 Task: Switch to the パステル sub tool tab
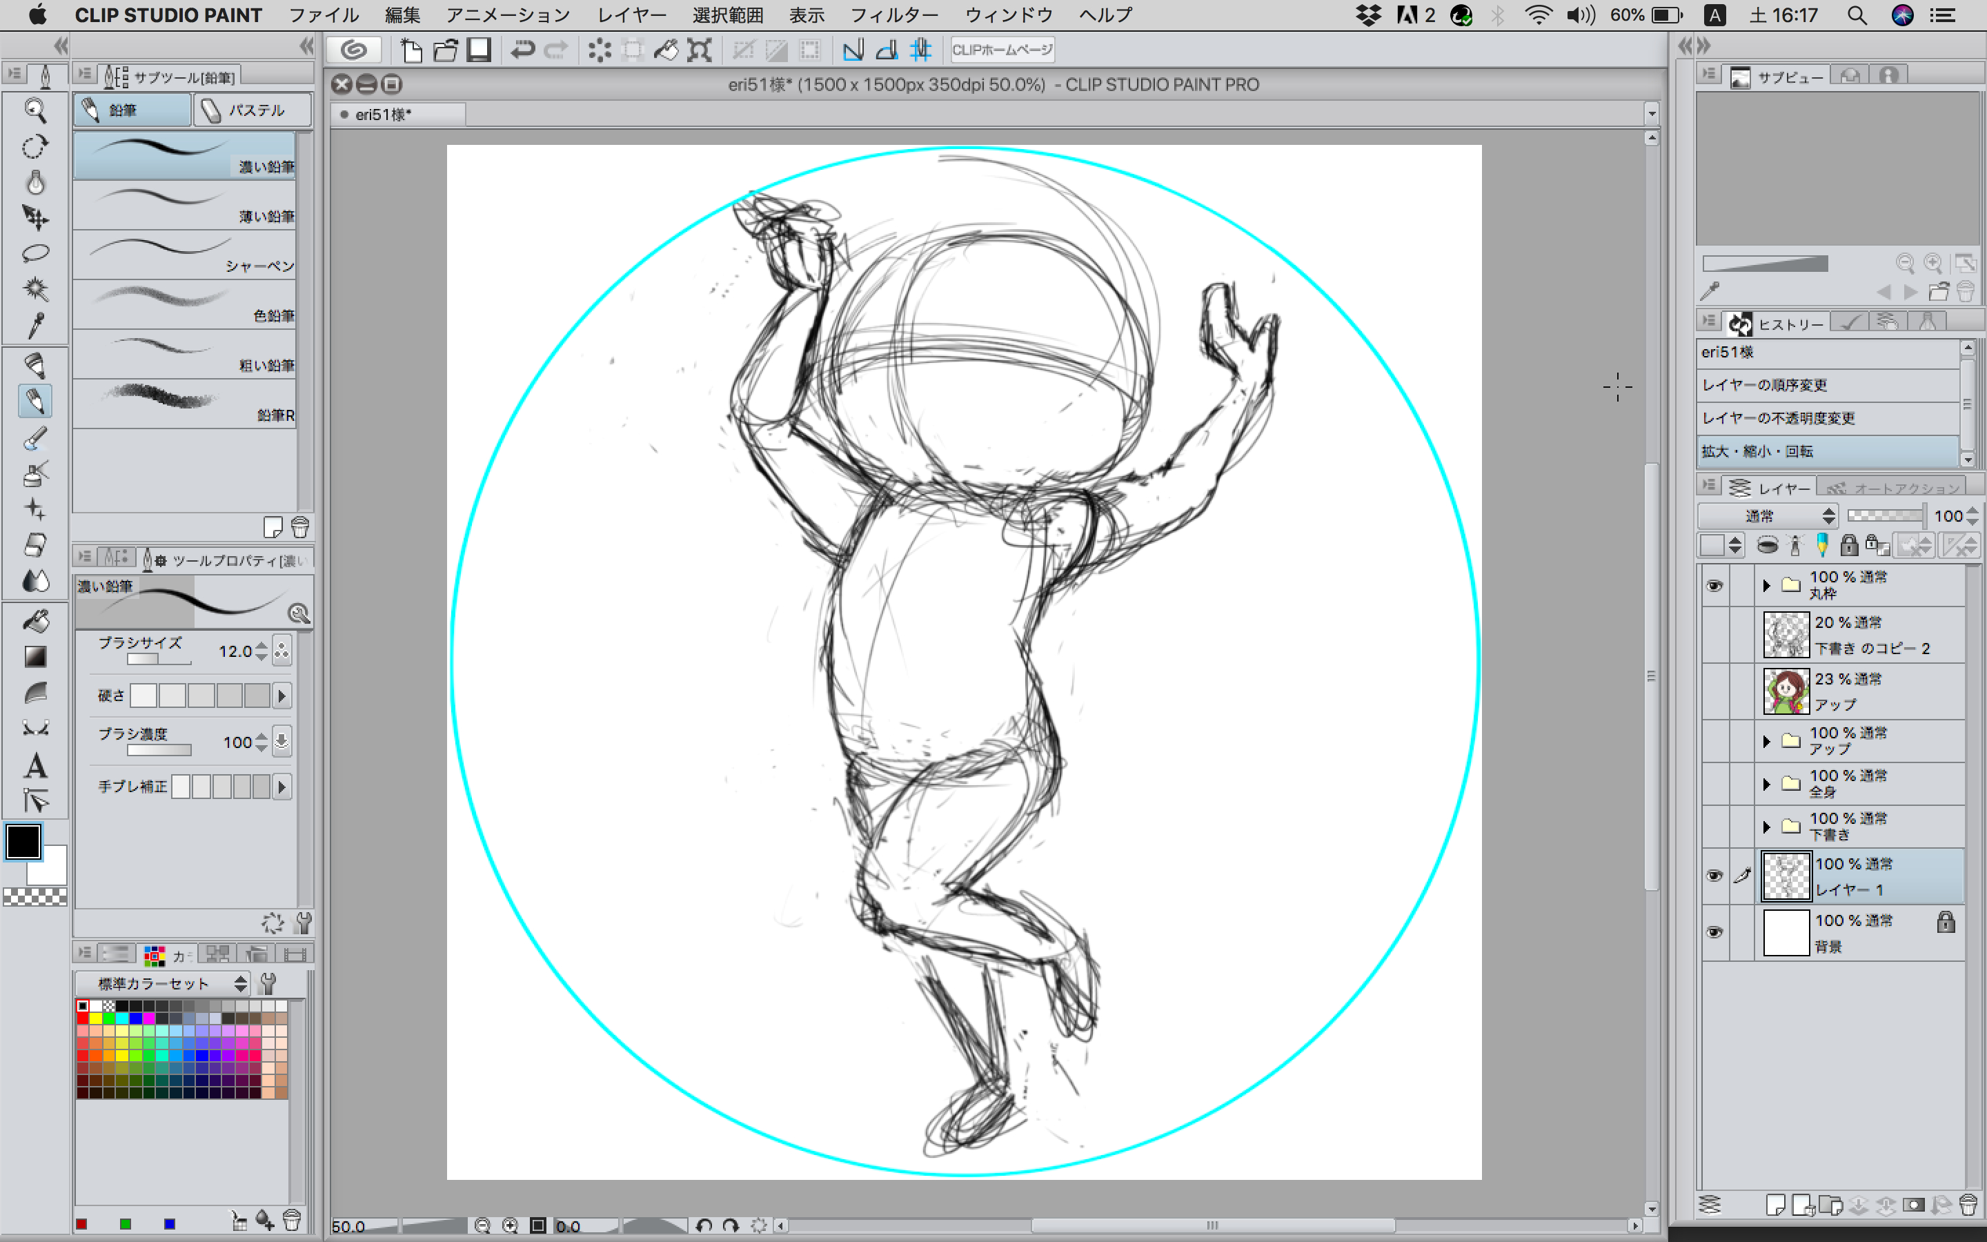(251, 110)
